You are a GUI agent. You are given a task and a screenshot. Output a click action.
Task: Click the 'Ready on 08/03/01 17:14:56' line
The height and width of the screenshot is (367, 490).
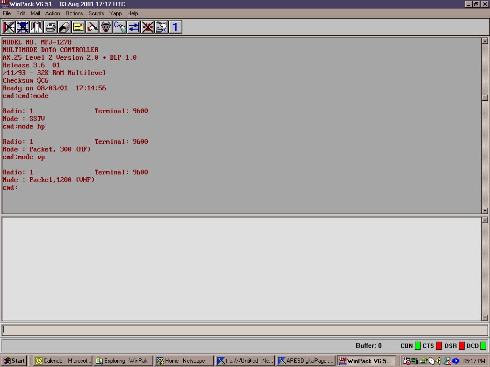[x=55, y=88]
